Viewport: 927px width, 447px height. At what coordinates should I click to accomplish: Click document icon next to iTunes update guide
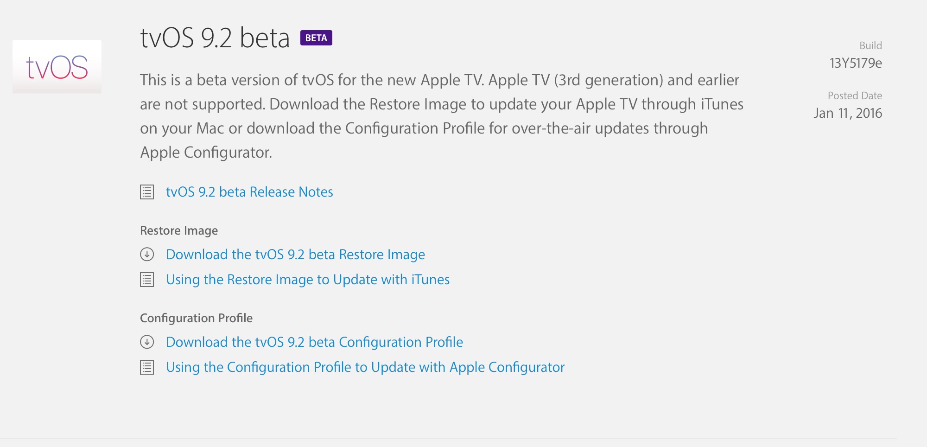click(x=147, y=280)
